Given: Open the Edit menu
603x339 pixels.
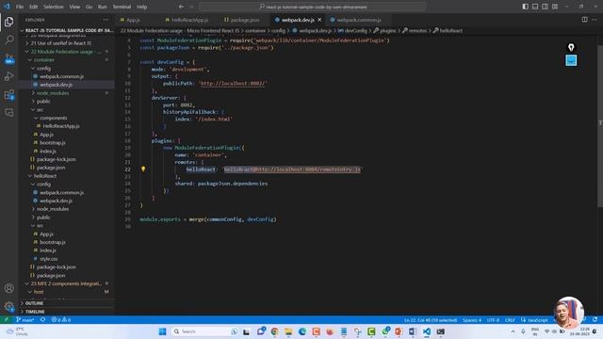Looking at the screenshot, I should click(x=34, y=7).
